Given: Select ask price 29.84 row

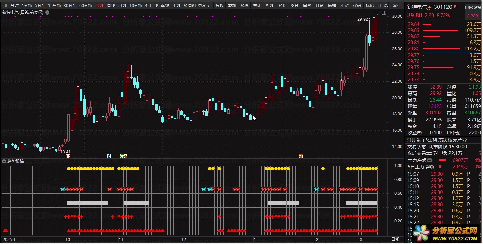Looking at the screenshot, I should coord(444,24).
